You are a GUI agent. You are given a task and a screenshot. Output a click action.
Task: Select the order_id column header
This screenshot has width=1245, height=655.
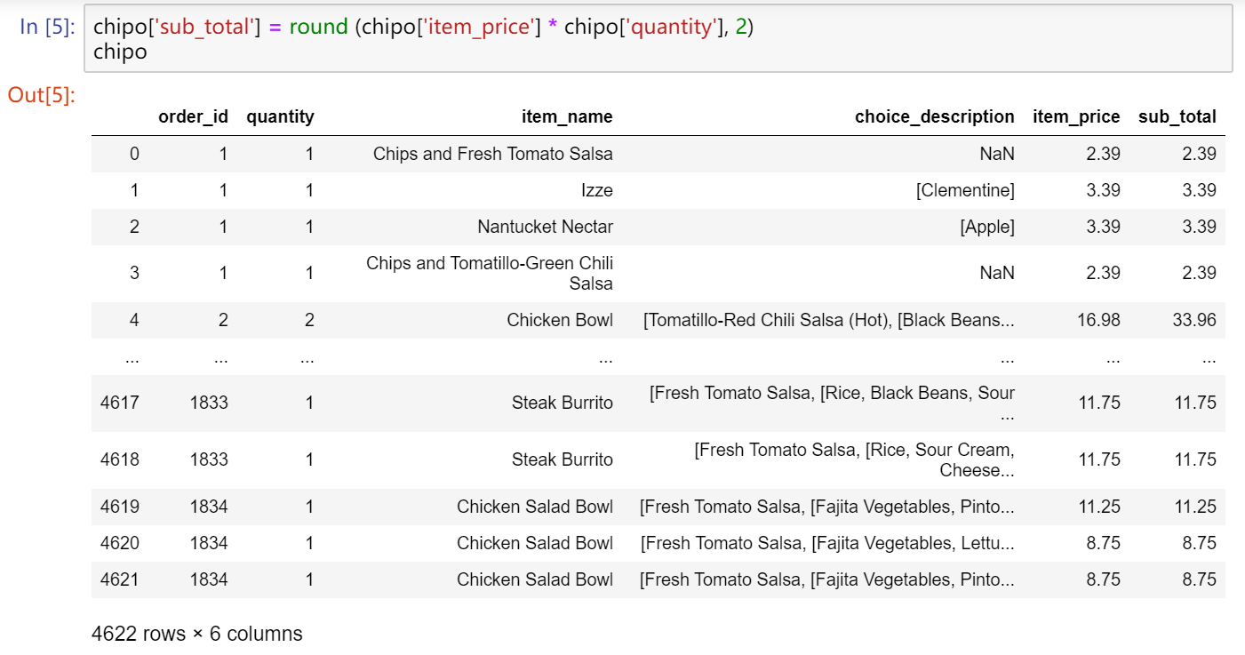point(193,116)
